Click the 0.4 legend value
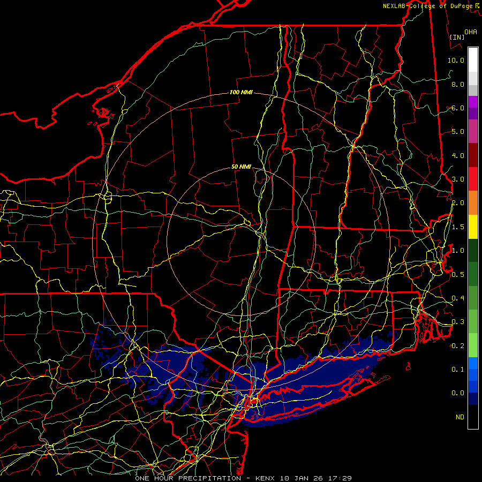 [x=458, y=298]
